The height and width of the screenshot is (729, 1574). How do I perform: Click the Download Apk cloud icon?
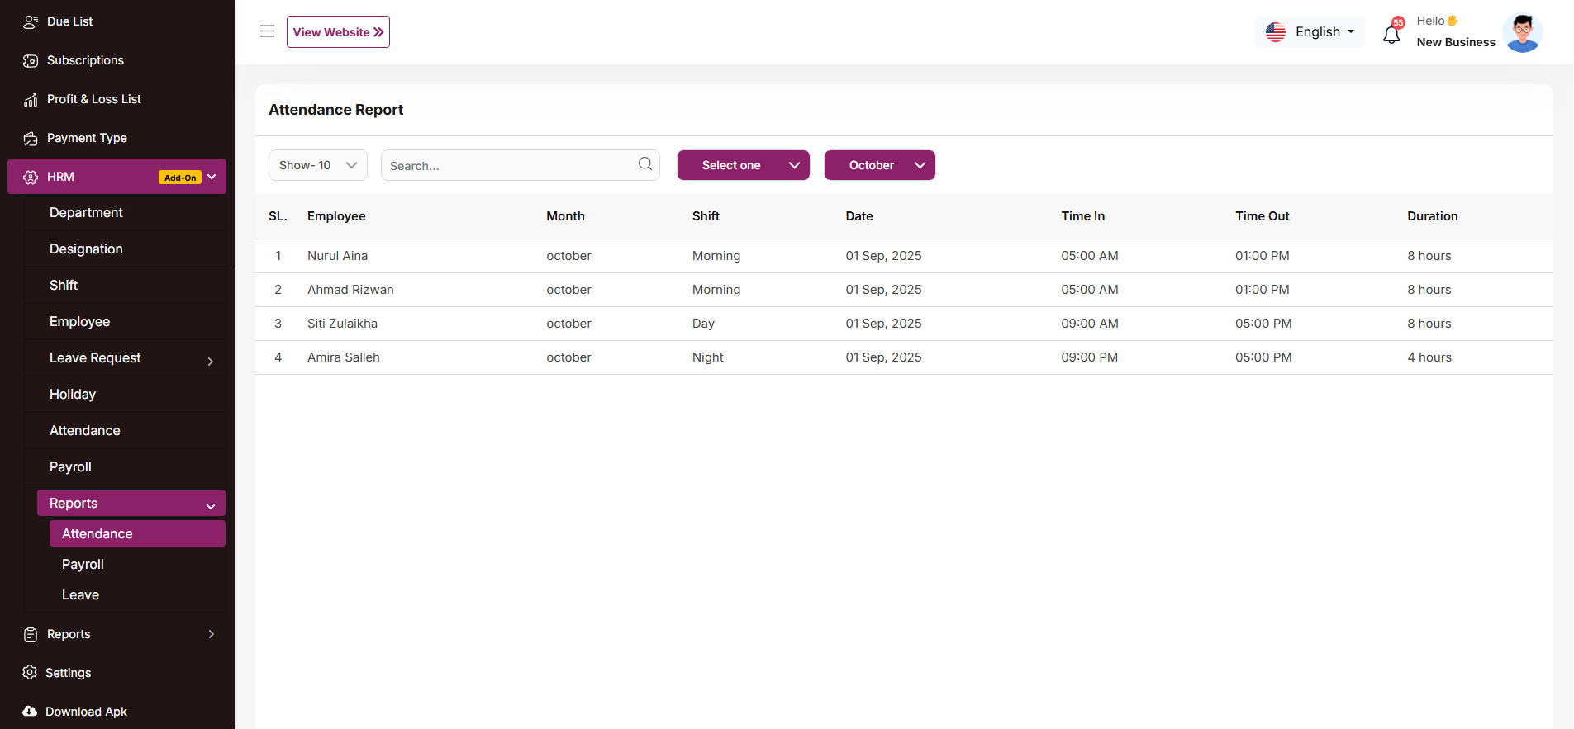(30, 711)
